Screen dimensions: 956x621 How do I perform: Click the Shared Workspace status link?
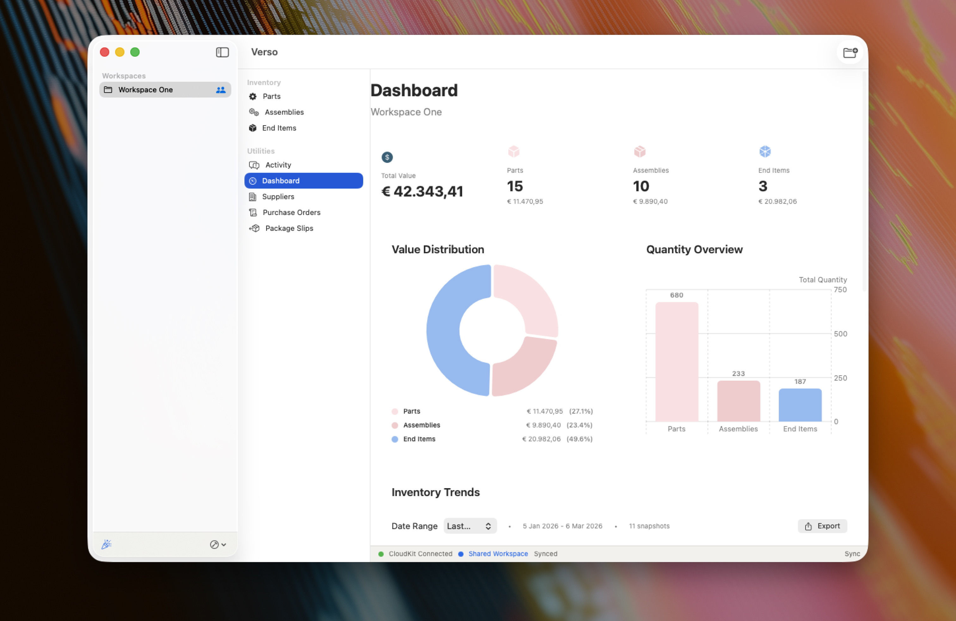[x=498, y=554]
